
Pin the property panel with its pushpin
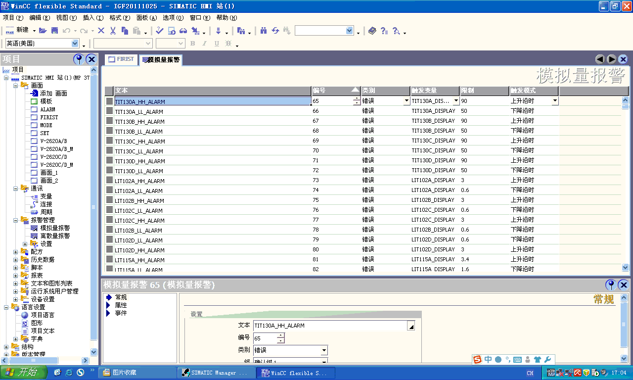611,285
